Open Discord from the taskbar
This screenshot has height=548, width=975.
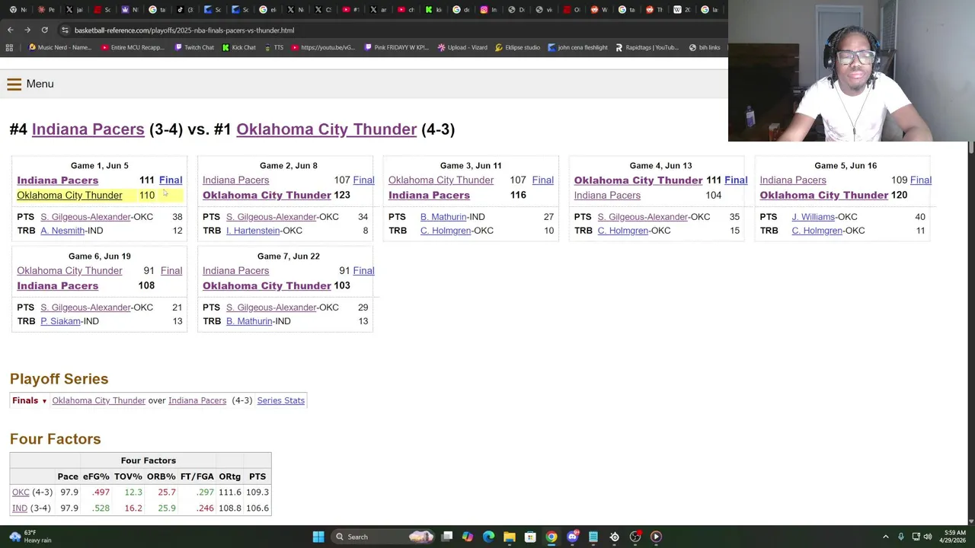(x=573, y=537)
